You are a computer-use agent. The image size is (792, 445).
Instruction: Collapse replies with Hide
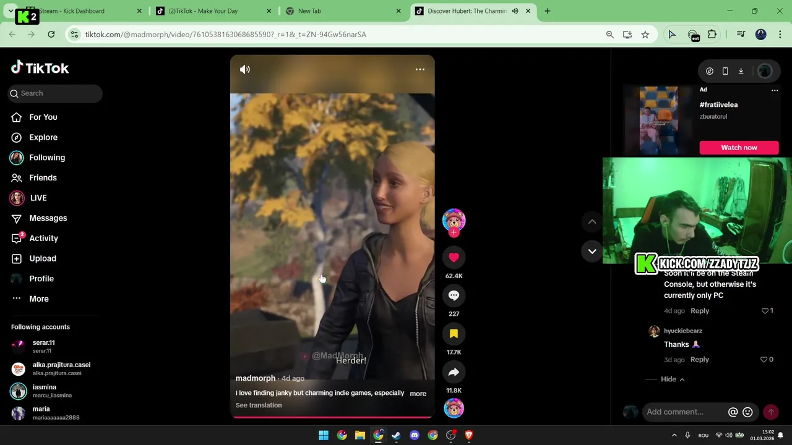coord(668,379)
